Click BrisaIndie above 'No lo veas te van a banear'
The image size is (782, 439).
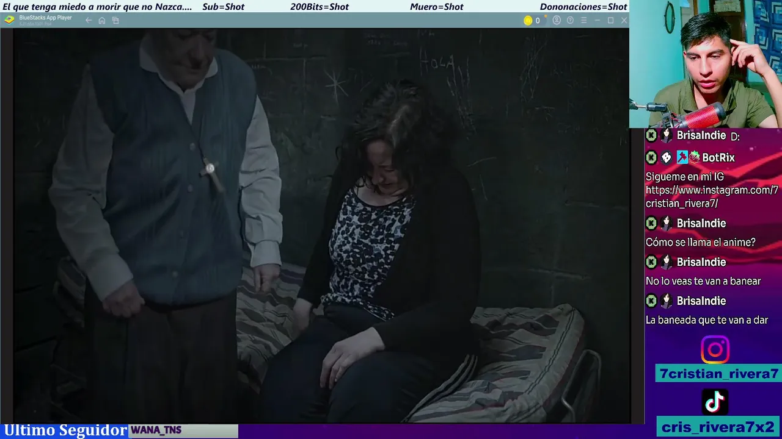701,262
